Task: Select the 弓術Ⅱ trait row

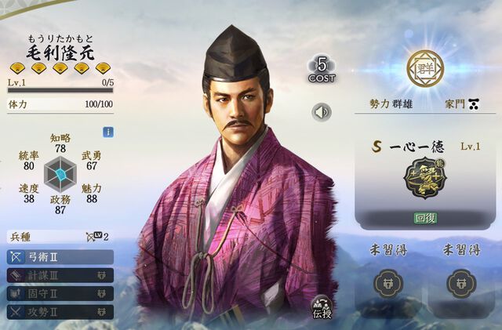Action: 60,257
